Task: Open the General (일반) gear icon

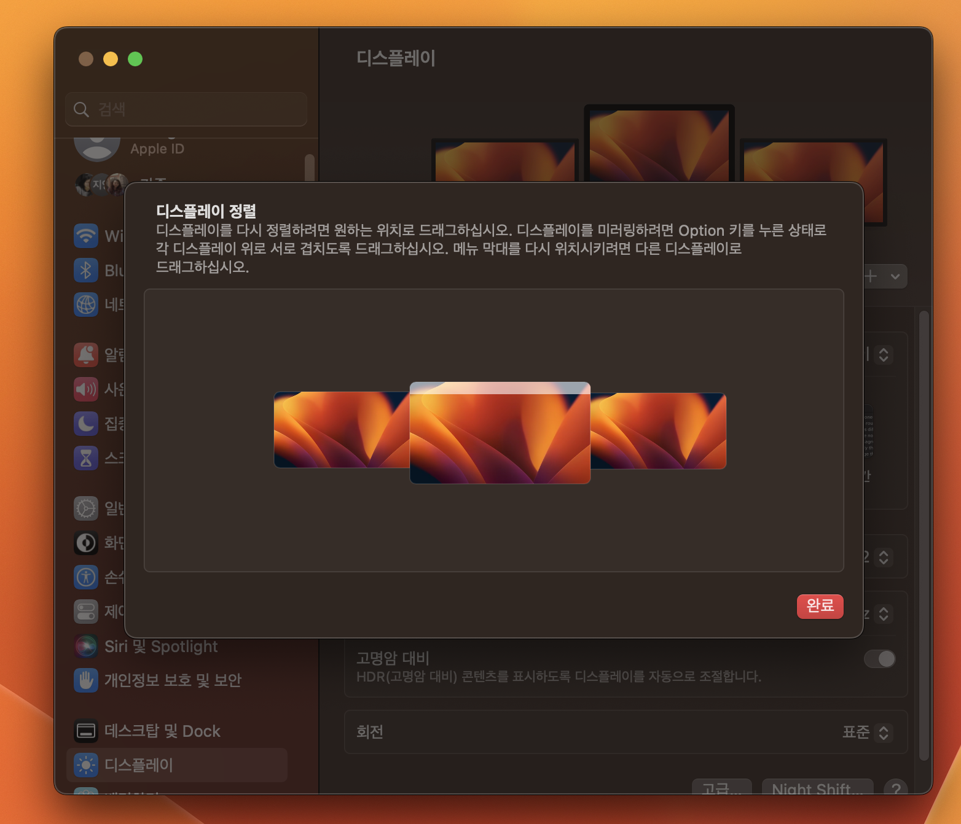Action: pyautogui.click(x=86, y=508)
